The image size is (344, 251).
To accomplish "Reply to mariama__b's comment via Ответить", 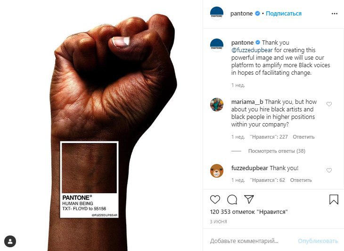I will tap(303, 137).
